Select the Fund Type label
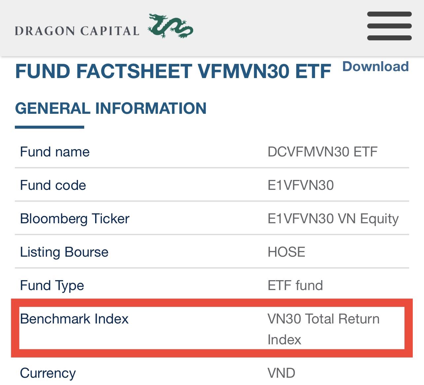 52,285
